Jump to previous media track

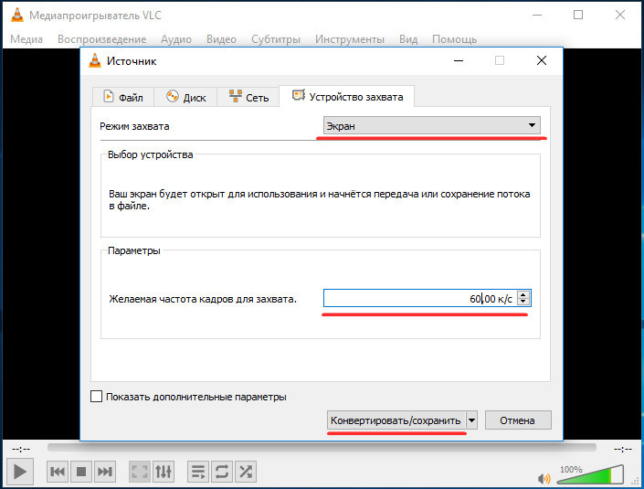tap(58, 472)
